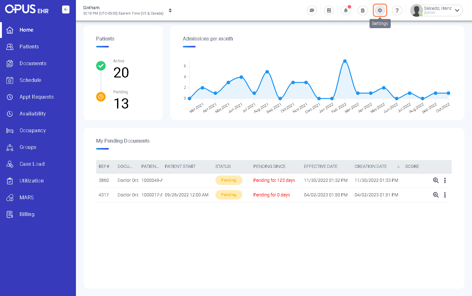Open Schedule in the sidebar

click(30, 80)
